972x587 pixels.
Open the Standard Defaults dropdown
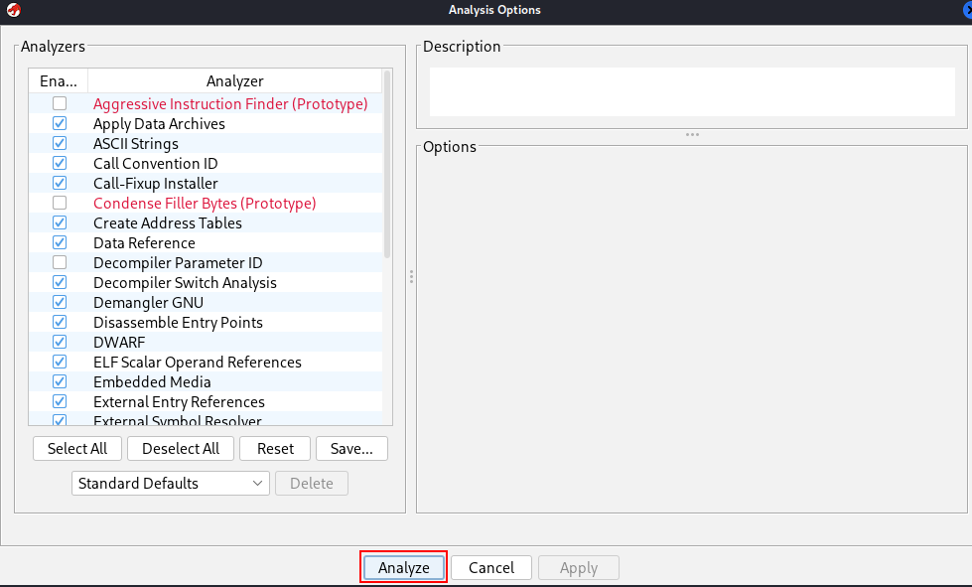pos(171,484)
